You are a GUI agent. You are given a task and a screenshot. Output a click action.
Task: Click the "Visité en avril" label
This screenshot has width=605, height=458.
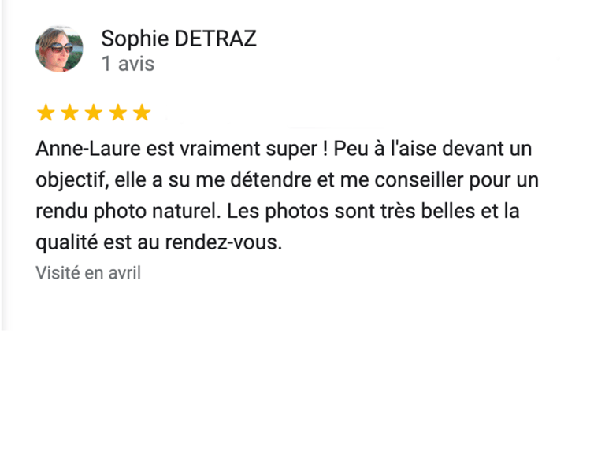click(x=88, y=273)
